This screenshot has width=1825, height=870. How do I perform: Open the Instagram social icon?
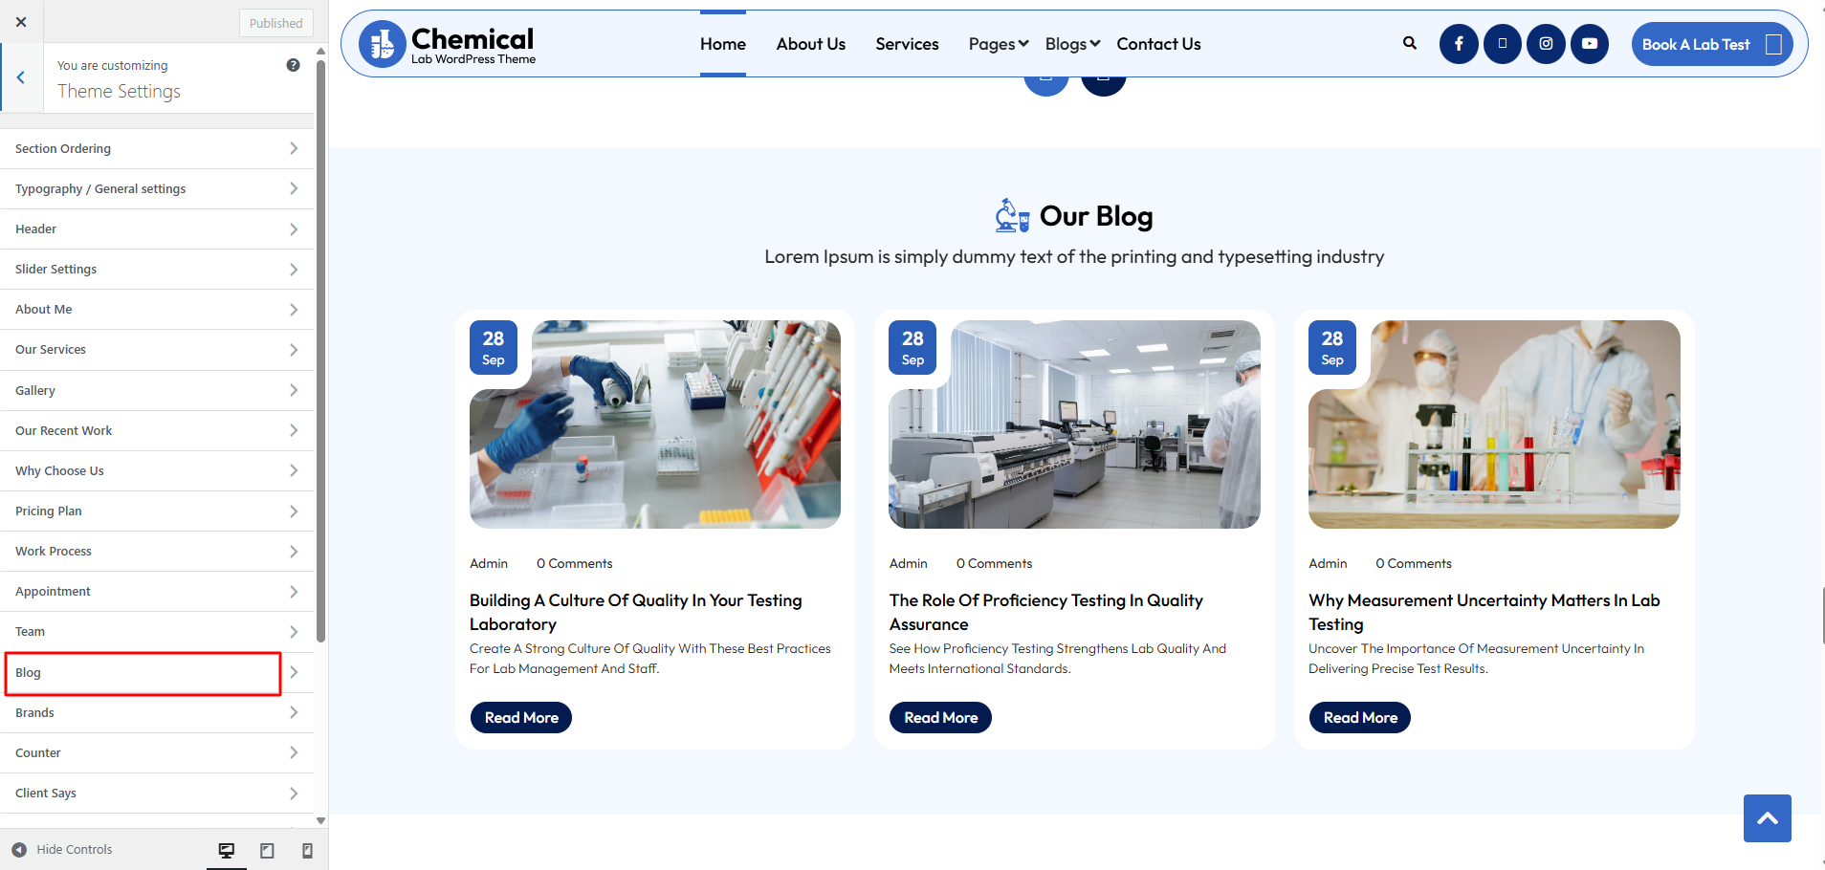click(1546, 44)
